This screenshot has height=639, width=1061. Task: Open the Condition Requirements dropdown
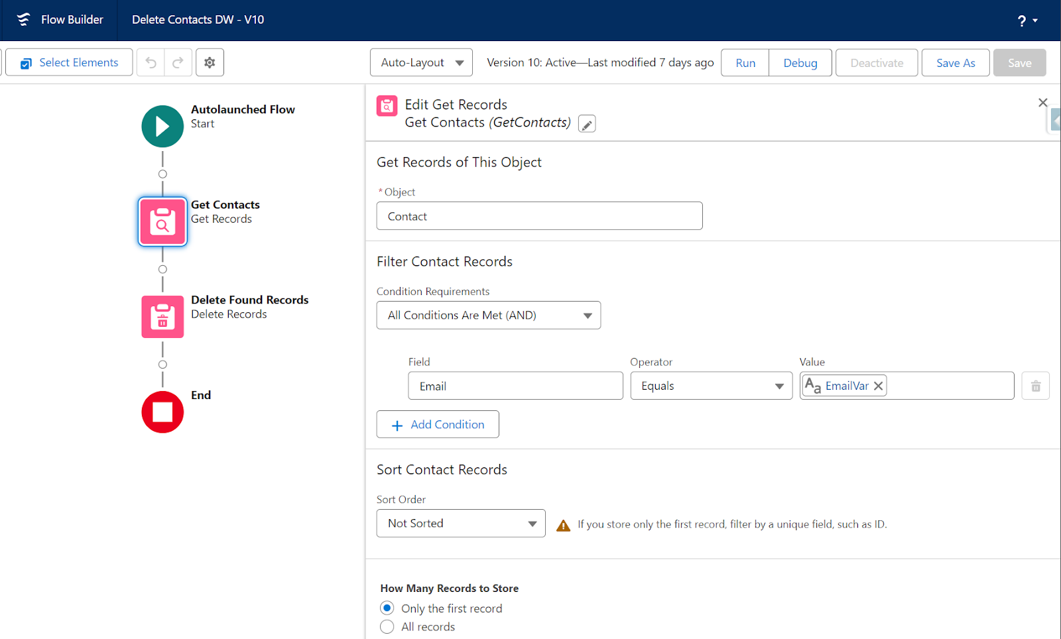pyautogui.click(x=488, y=315)
